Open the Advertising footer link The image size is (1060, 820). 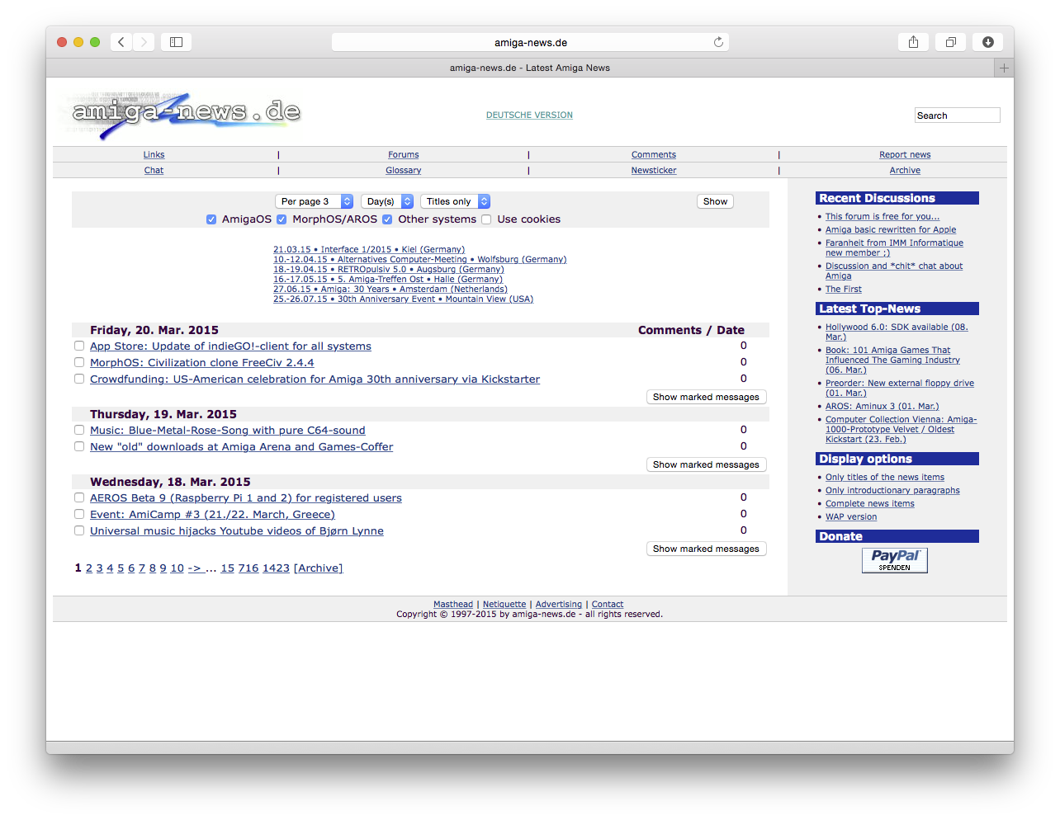point(558,605)
